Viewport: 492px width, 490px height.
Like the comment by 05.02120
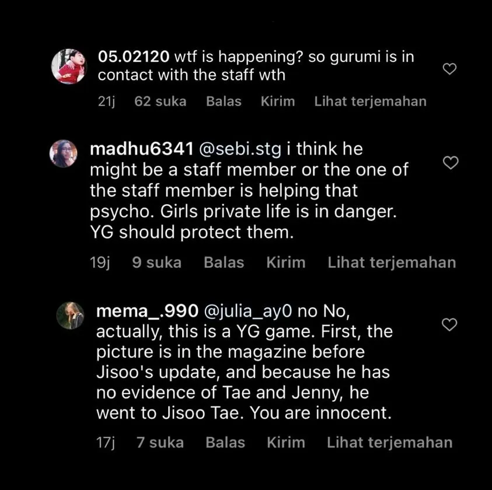pos(449,69)
